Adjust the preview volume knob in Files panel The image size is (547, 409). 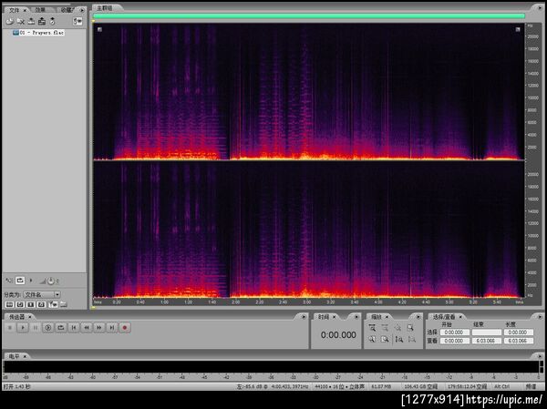(51, 281)
